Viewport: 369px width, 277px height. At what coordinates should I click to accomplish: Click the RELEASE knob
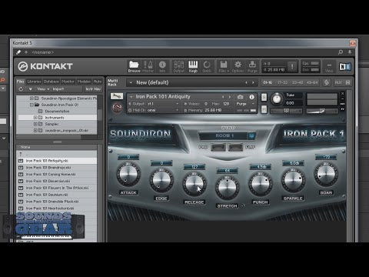tap(194, 184)
